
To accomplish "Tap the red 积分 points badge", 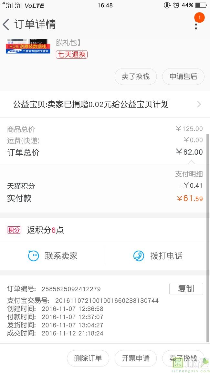I will 14,230.
